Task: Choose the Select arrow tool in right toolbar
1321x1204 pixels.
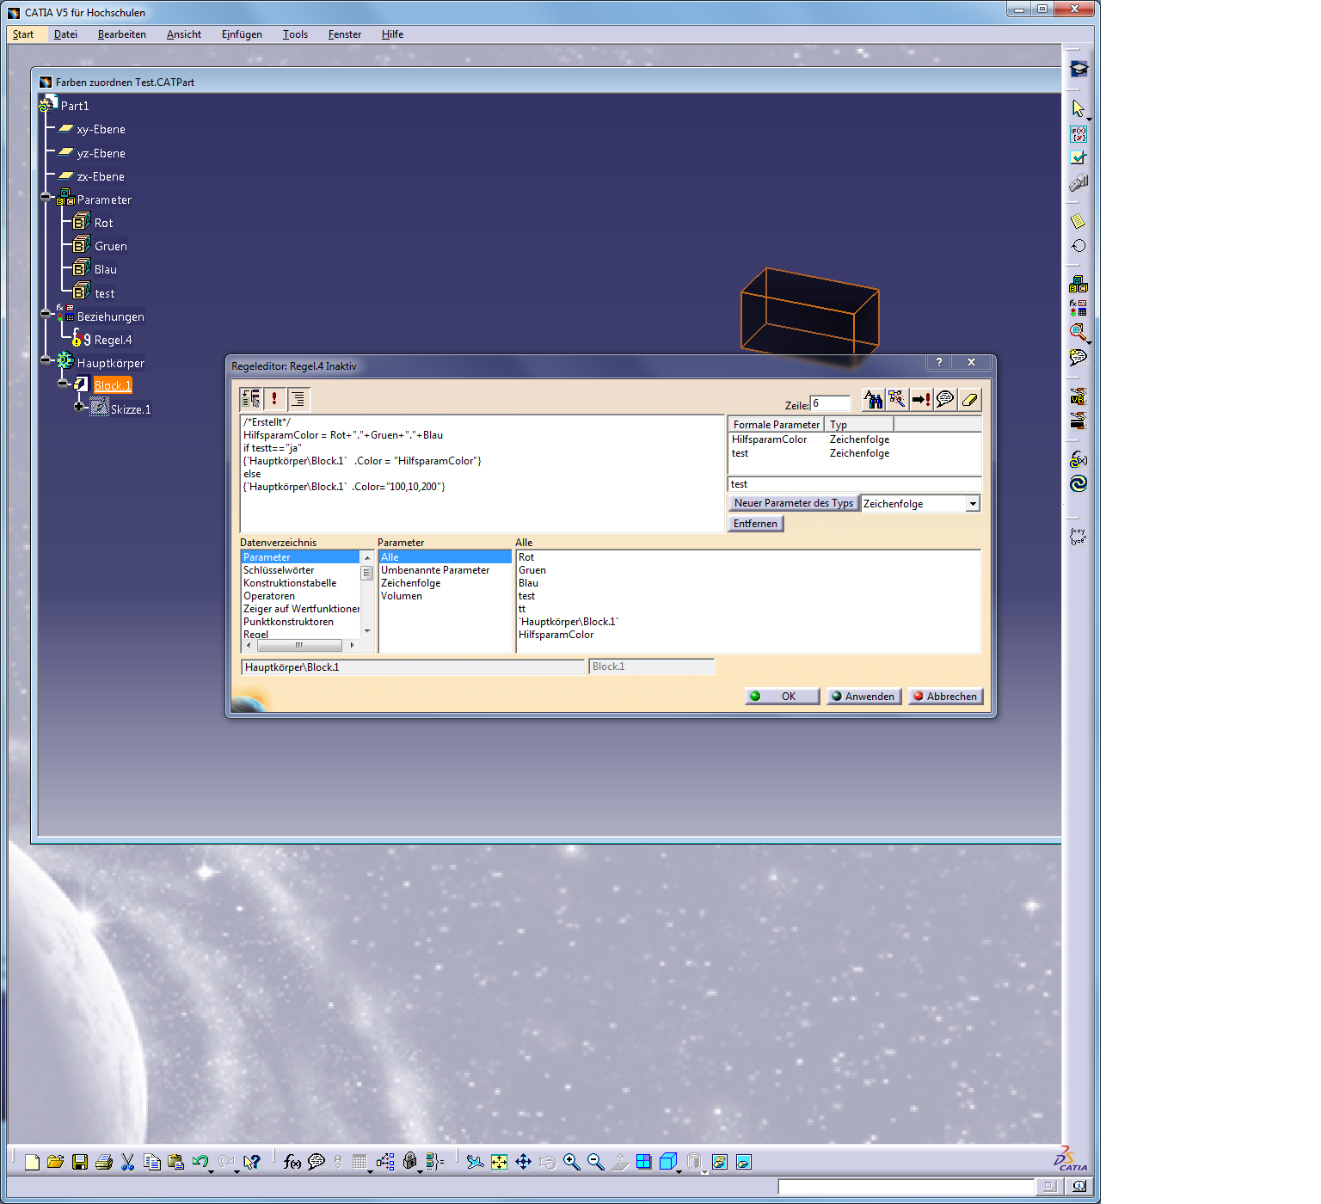Action: [1078, 108]
